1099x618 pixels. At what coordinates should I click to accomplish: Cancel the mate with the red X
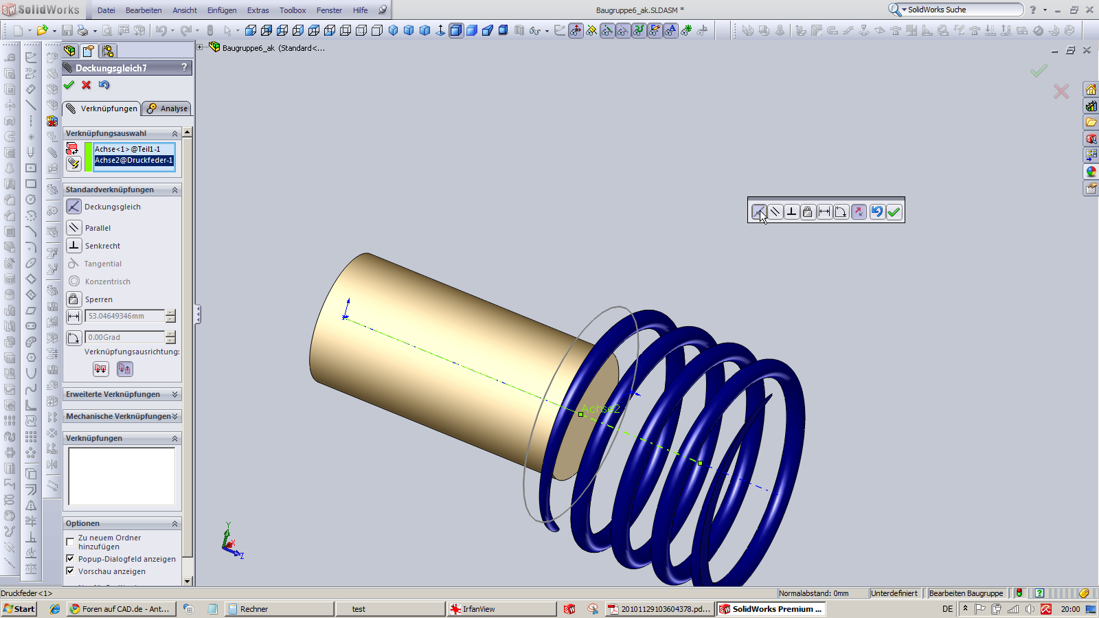point(86,85)
